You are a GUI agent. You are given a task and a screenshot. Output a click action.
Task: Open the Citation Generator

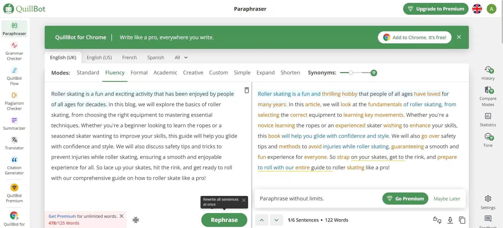click(14, 166)
